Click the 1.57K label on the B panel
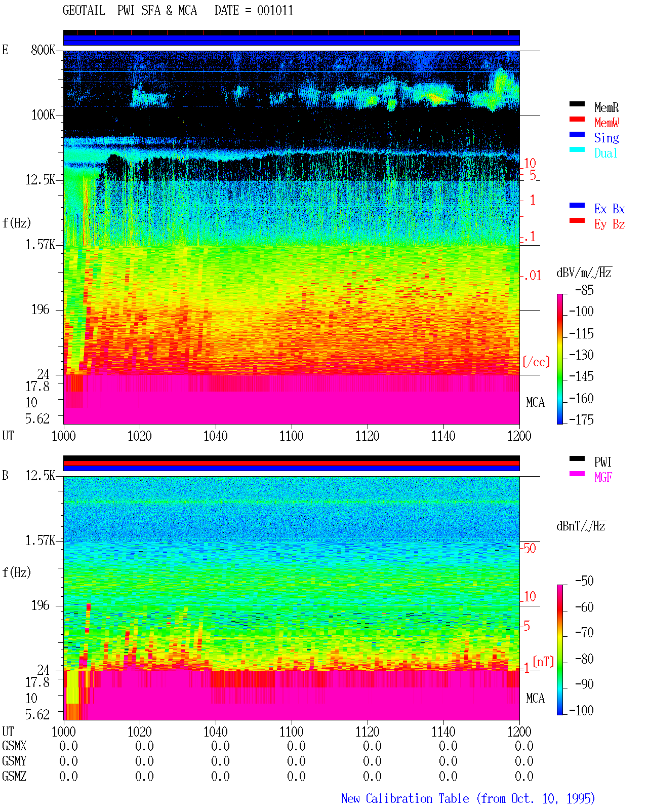This screenshot has width=648, height=807. pyautogui.click(x=40, y=540)
